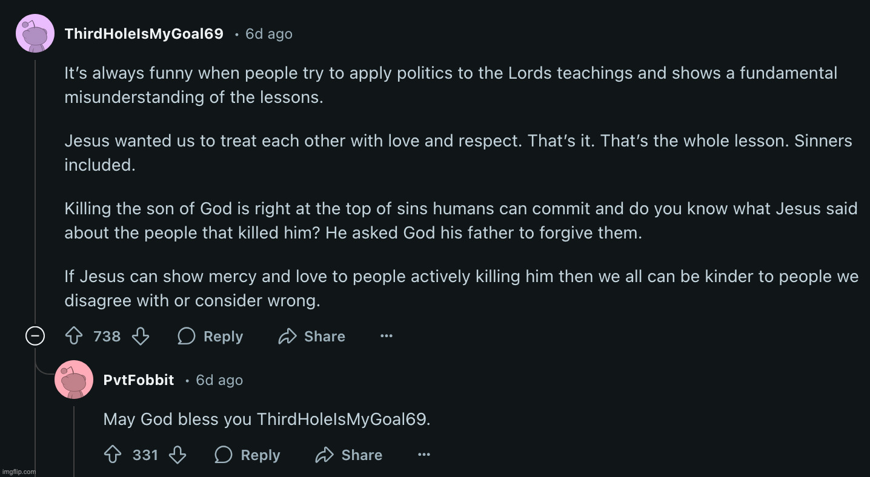Click ThirdHoleIsMyGoal69's avatar icon
Image resolution: width=870 pixels, height=477 pixels.
[x=35, y=34]
